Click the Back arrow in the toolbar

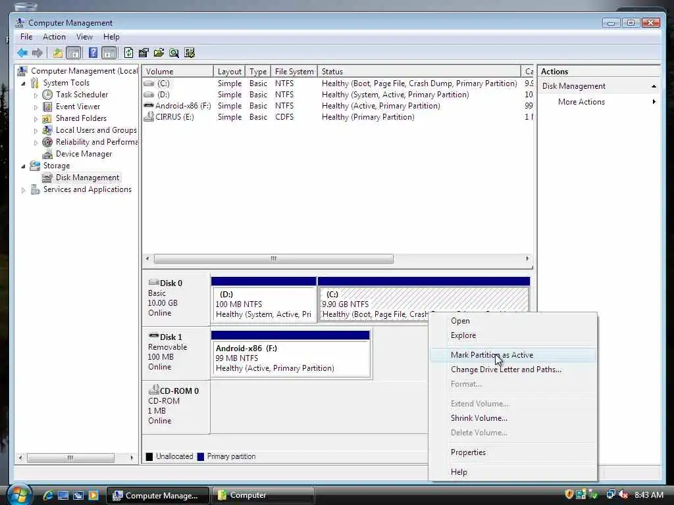coord(22,53)
